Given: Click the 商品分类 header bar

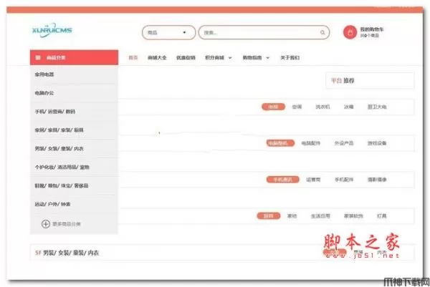Looking at the screenshot, I should (74, 57).
